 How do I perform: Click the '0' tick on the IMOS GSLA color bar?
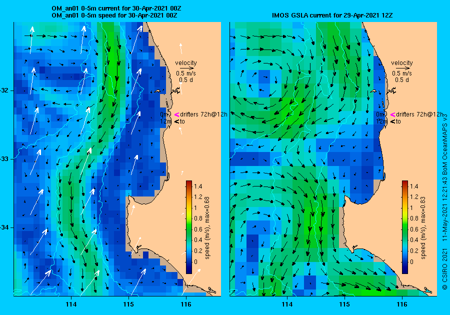412,261
